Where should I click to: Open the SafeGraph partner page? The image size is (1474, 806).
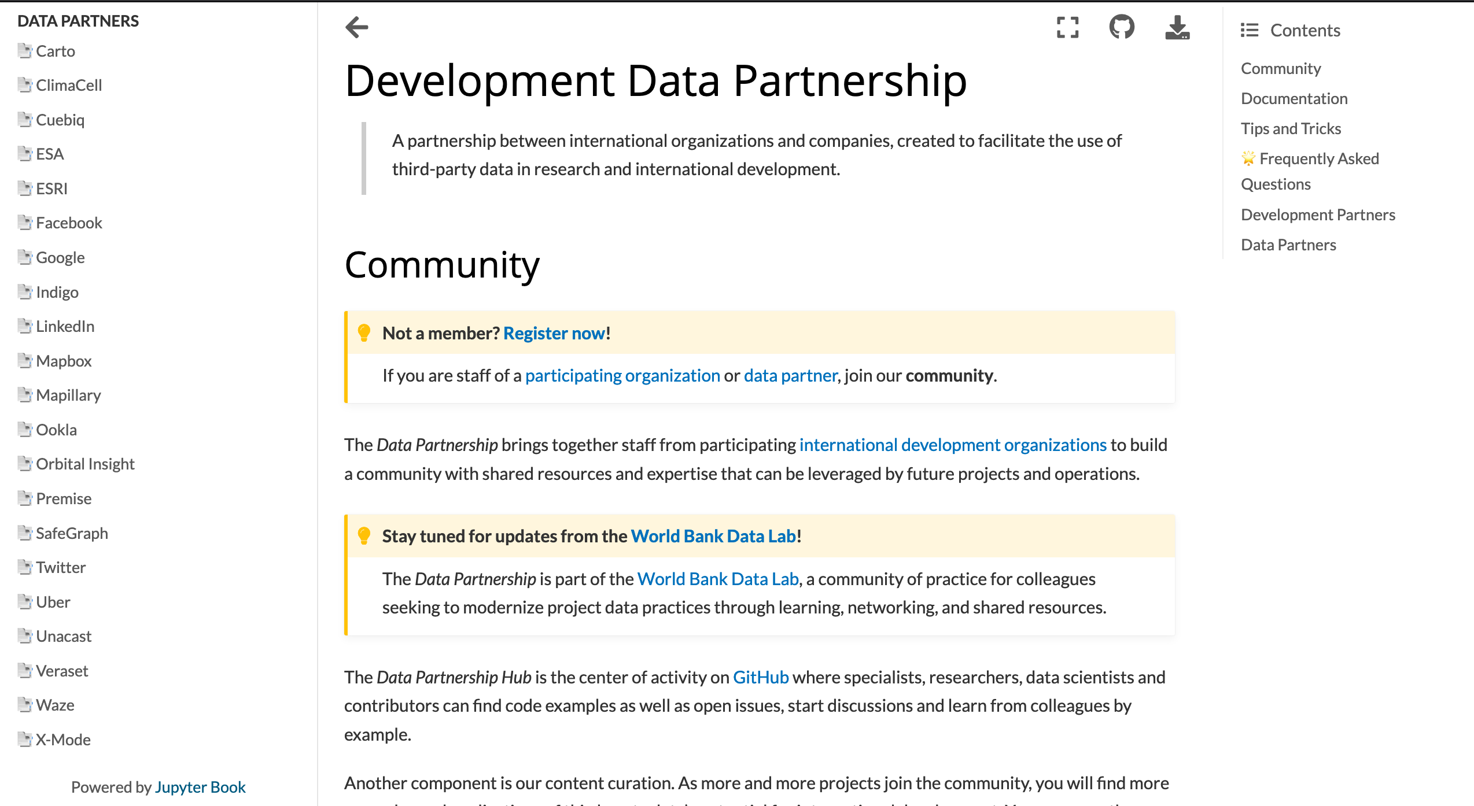[72, 533]
